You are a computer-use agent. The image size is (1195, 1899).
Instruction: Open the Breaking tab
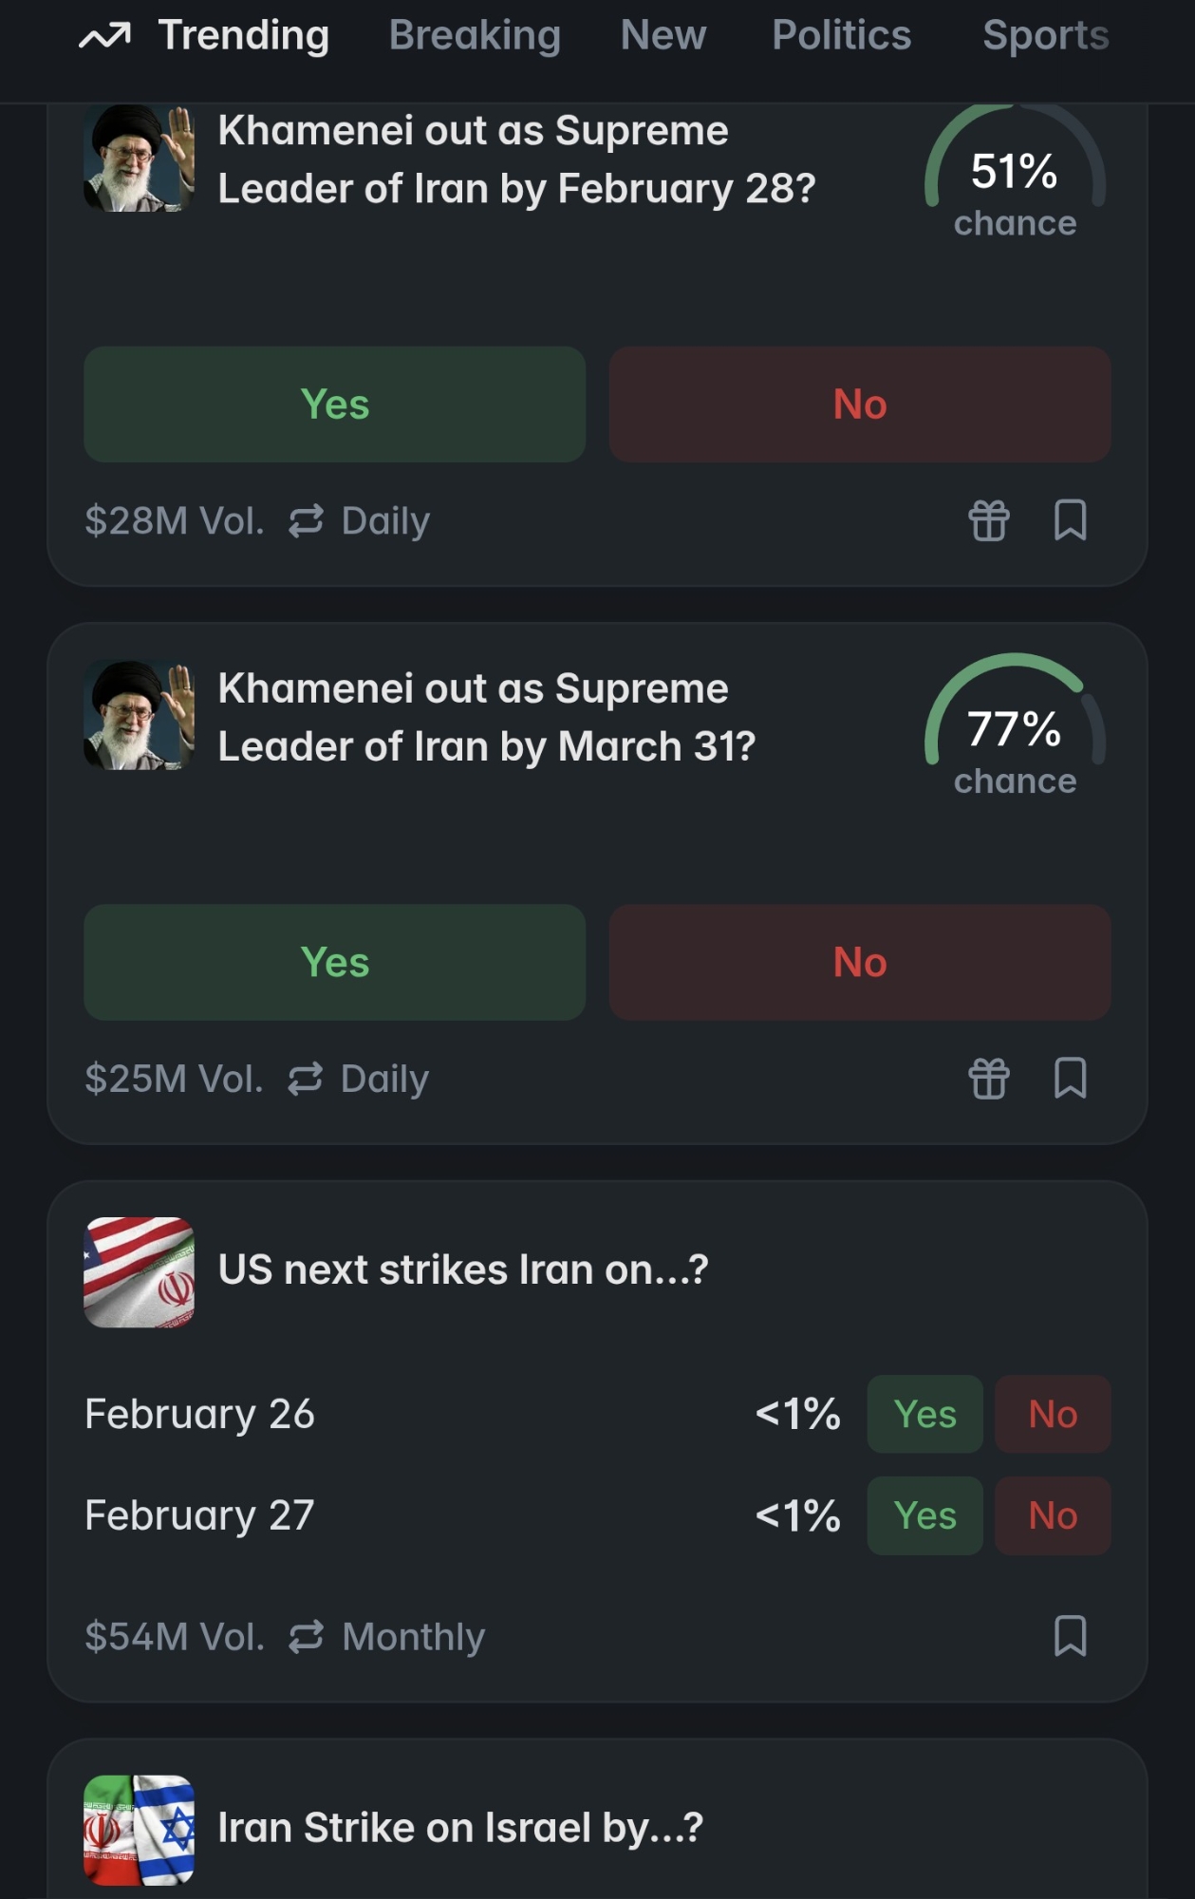(x=475, y=35)
